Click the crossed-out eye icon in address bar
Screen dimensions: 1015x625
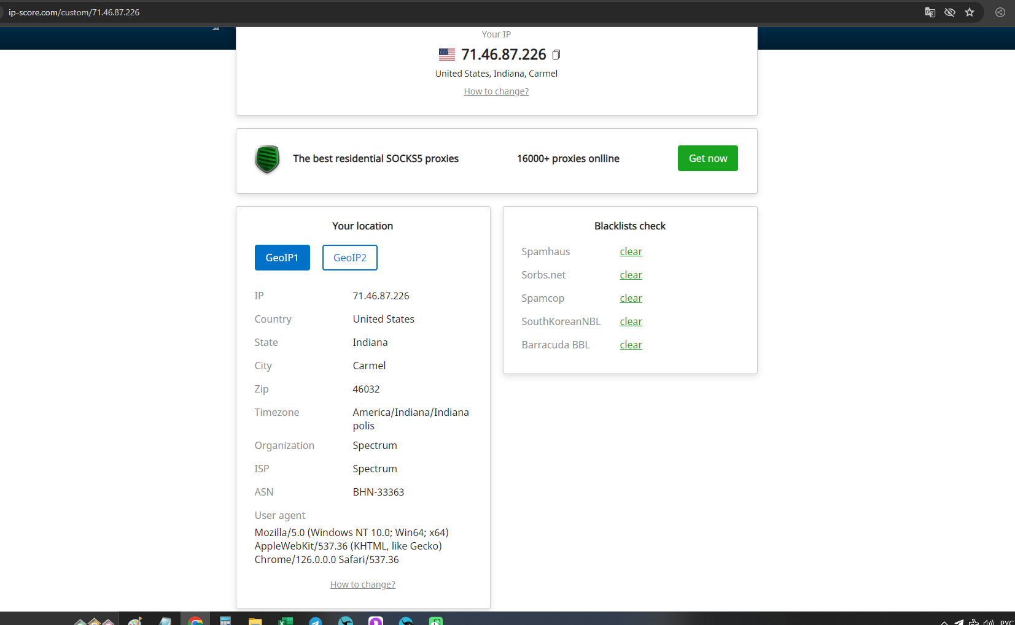click(x=949, y=12)
